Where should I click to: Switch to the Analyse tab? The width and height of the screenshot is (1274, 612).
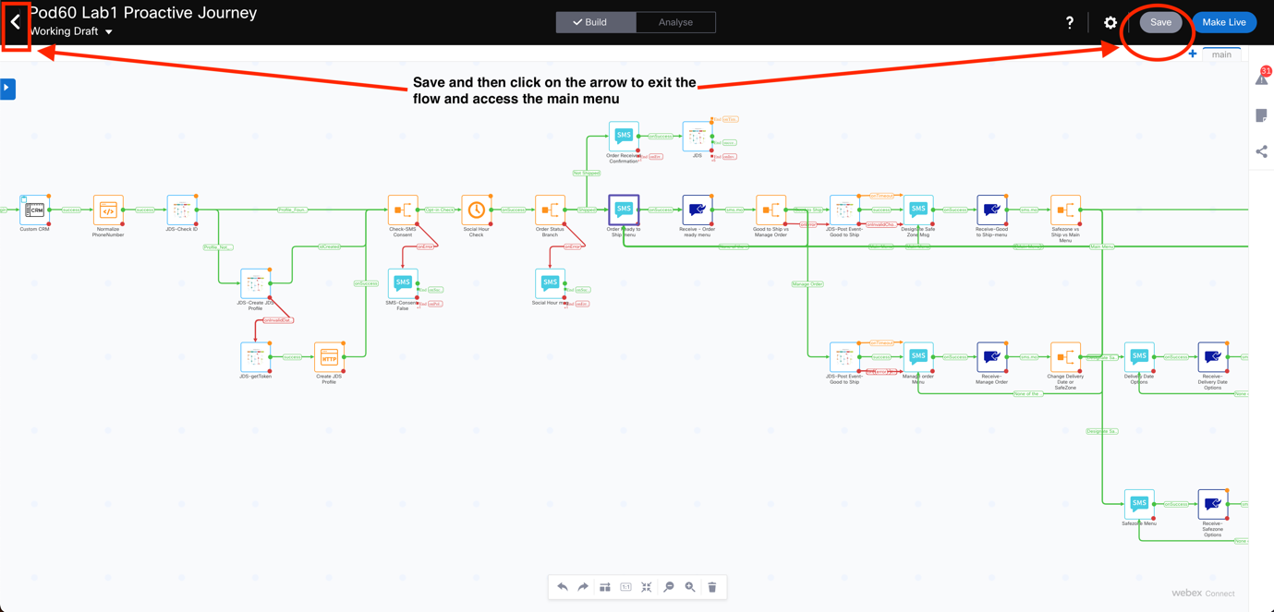675,22
